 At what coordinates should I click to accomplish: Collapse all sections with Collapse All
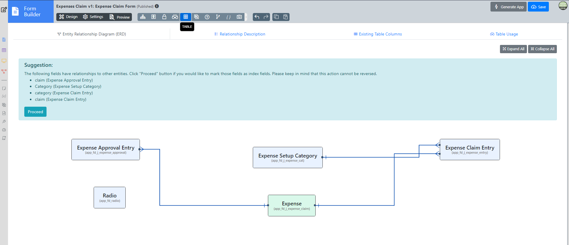(x=542, y=49)
